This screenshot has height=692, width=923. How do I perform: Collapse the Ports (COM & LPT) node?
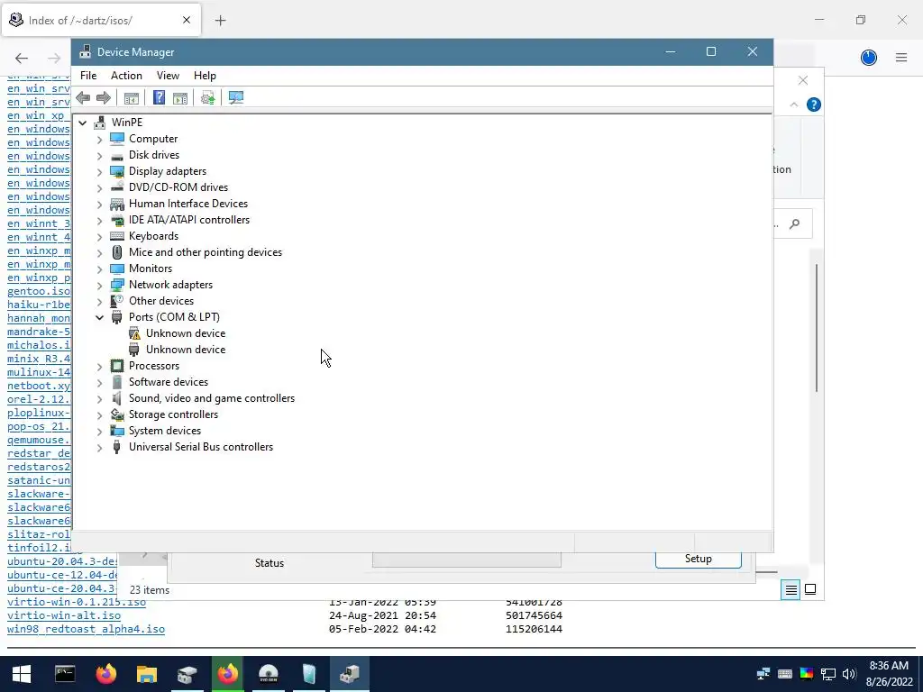click(x=99, y=317)
